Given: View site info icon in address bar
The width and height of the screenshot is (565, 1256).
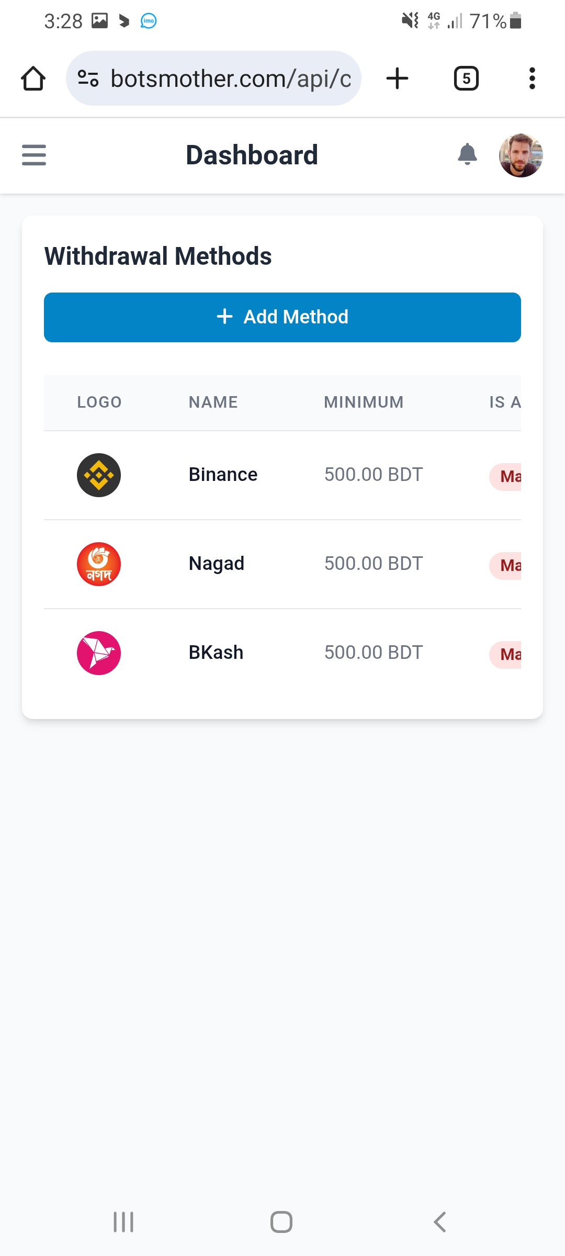Looking at the screenshot, I should tap(88, 78).
